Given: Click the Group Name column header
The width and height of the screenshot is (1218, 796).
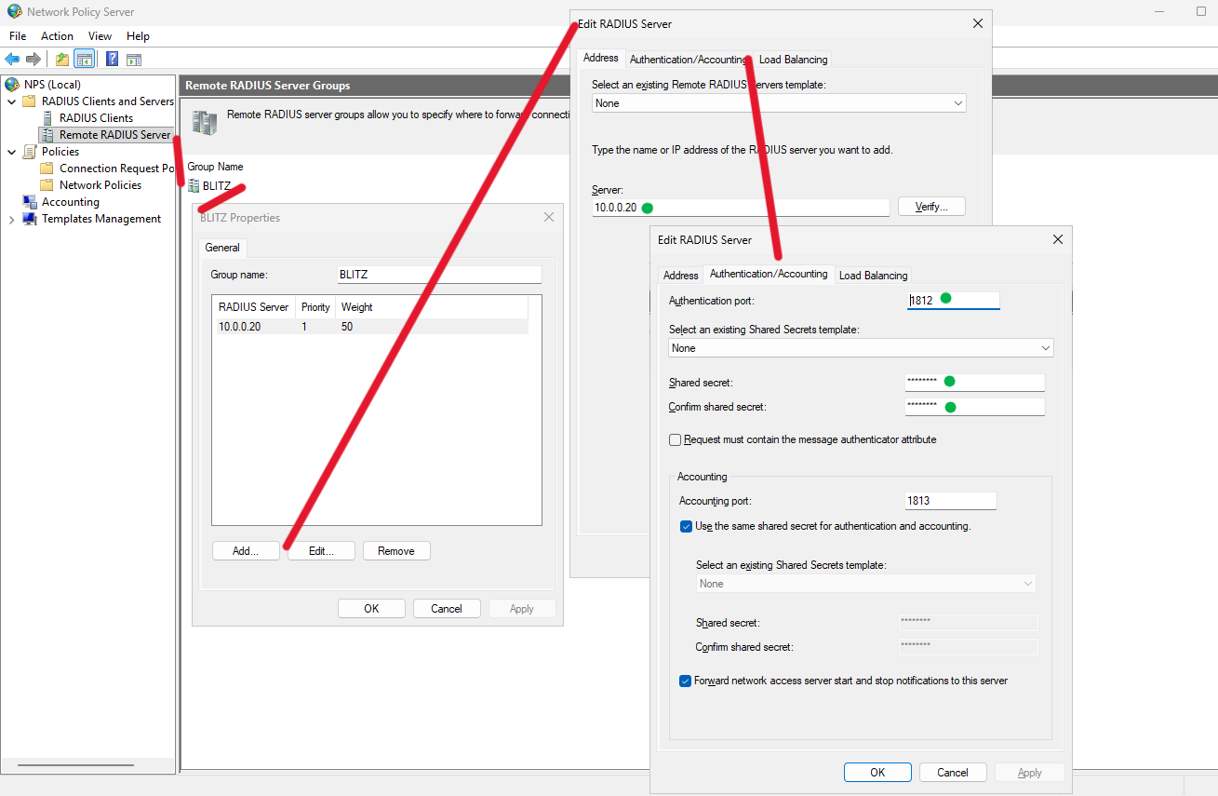Looking at the screenshot, I should (216, 167).
